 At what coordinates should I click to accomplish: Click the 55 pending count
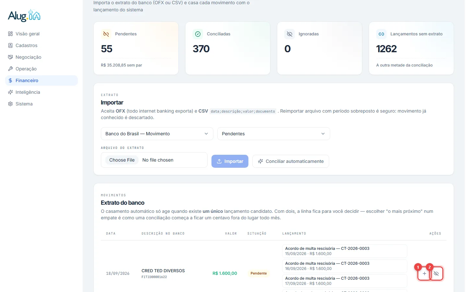(x=107, y=49)
